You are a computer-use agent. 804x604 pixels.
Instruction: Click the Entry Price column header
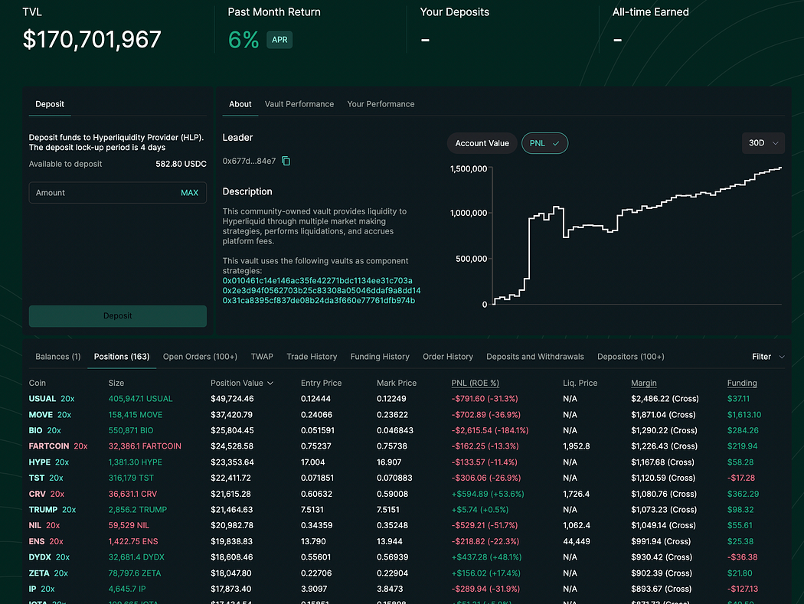(x=321, y=383)
